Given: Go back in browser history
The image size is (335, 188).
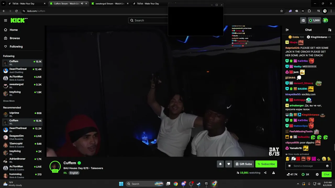Looking at the screenshot, I should pos(4,11).
